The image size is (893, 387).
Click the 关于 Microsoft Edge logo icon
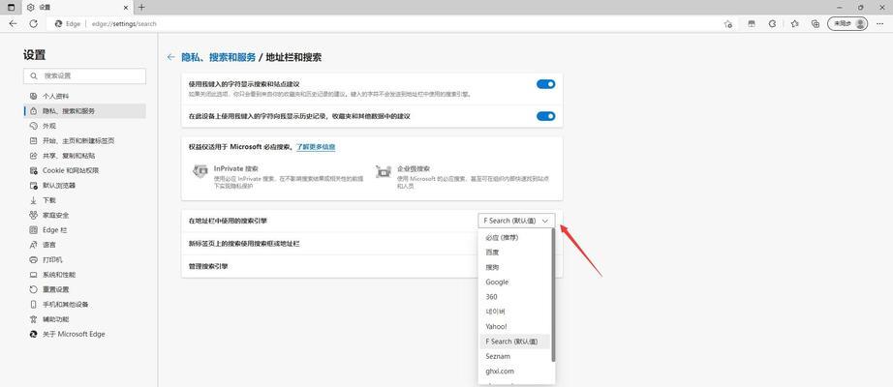point(33,334)
